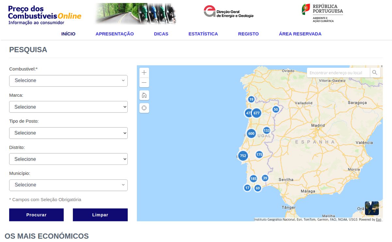Open the 69 stations cluster
392x242 pixels.
[x=258, y=188]
